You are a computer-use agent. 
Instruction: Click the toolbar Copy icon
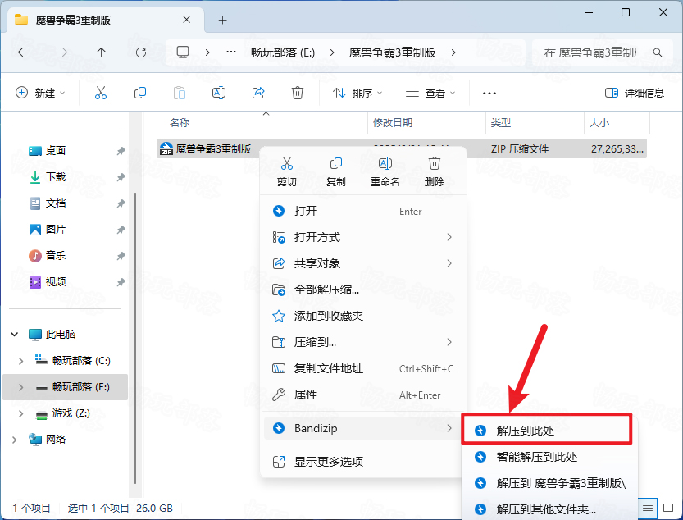click(140, 93)
